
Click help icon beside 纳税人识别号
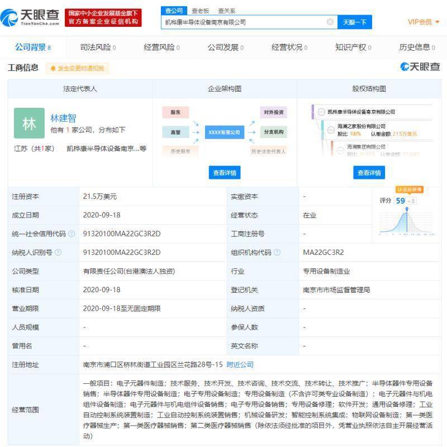coord(58,253)
